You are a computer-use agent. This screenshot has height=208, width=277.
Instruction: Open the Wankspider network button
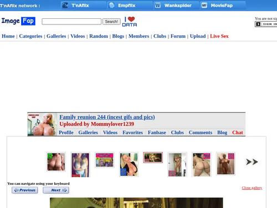pos(177,6)
